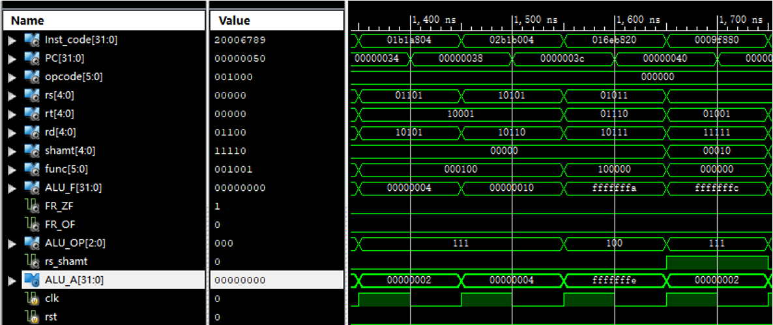Select the opcode[5:0] signal name

tap(74, 77)
